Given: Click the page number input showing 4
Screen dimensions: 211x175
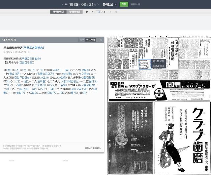Looking at the screenshot, I should pos(99,12).
